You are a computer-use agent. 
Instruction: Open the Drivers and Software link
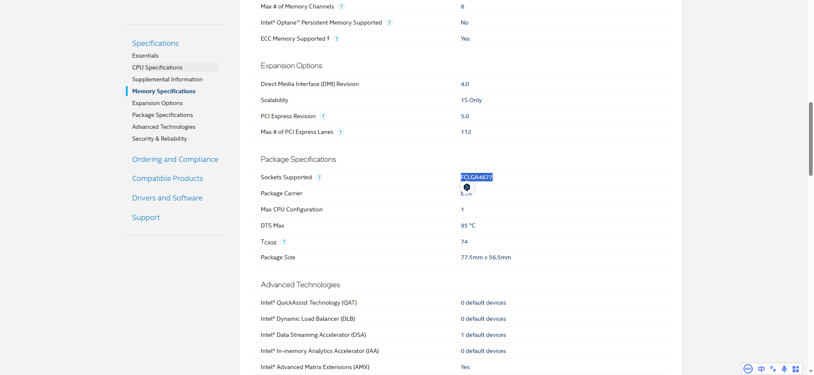click(x=167, y=198)
